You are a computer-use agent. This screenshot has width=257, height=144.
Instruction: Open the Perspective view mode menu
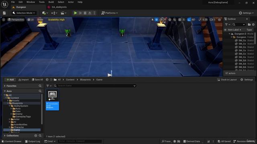point(16,20)
